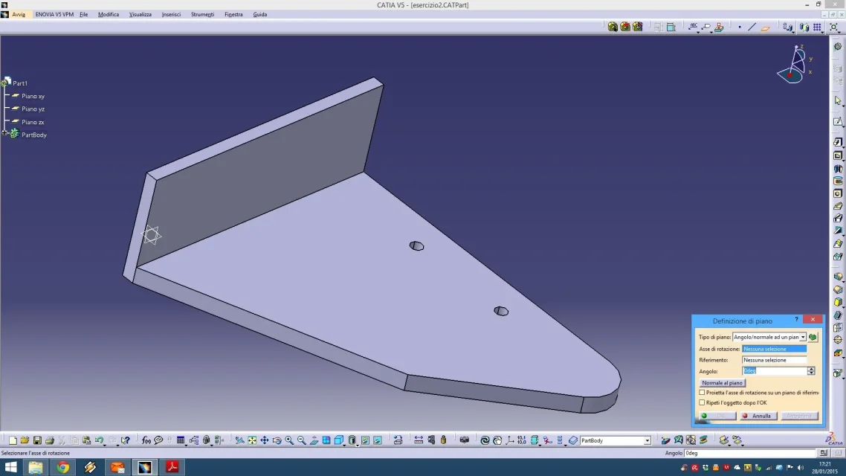Click the Pan view tool
The image size is (846, 476).
(264, 440)
